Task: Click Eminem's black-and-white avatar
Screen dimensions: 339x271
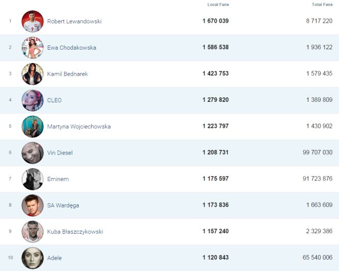Action: pyautogui.click(x=33, y=179)
